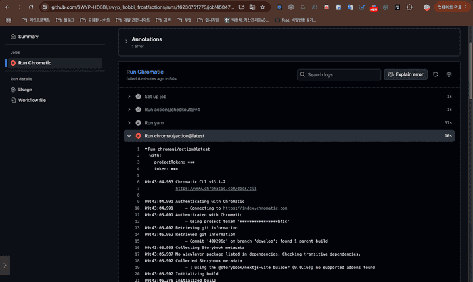
Task: Click log line 'Retrieved git information'
Action: (x=205, y=234)
